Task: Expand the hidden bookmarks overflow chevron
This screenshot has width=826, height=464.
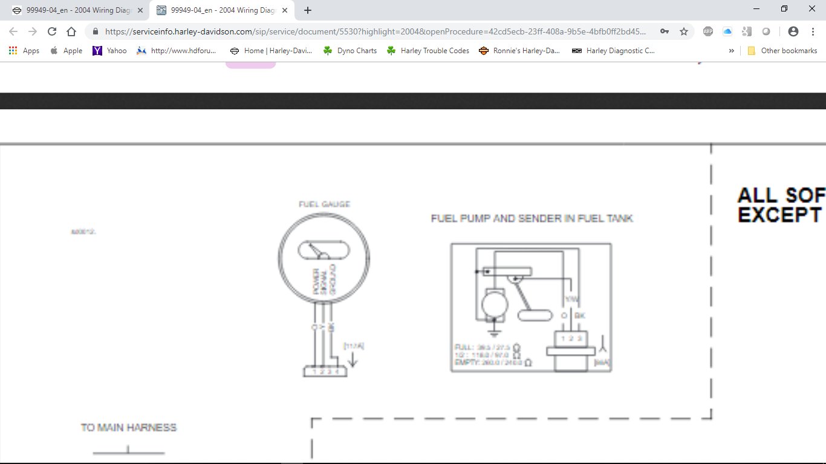Action: [x=732, y=51]
